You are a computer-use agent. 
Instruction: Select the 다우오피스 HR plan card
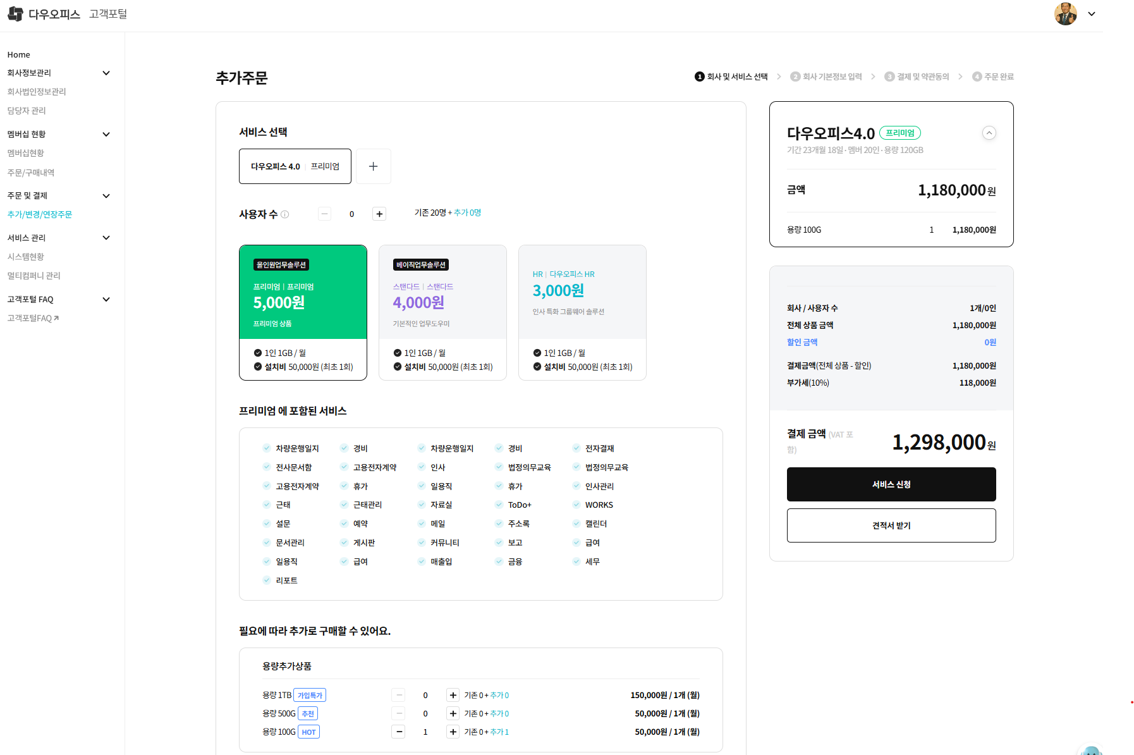[582, 312]
